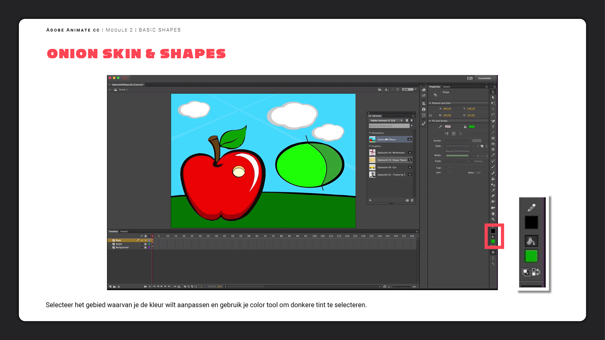
Task: Collapse the Graphics group in CC Libraries
Action: pyautogui.click(x=370, y=146)
